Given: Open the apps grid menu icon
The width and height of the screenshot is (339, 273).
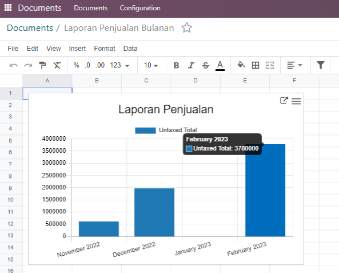Looking at the screenshot, I should tap(8, 7).
